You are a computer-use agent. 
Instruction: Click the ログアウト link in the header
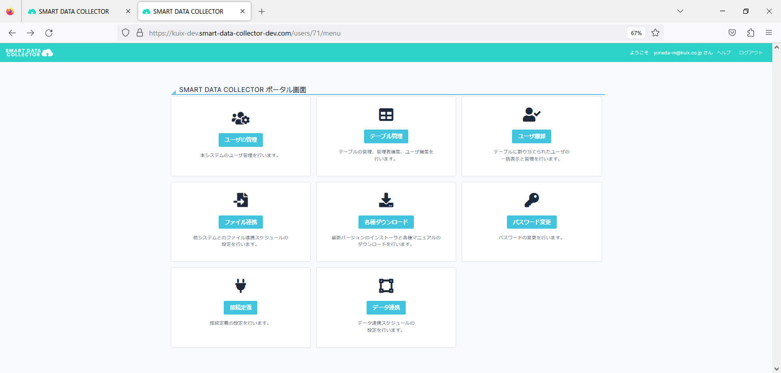[x=751, y=53]
